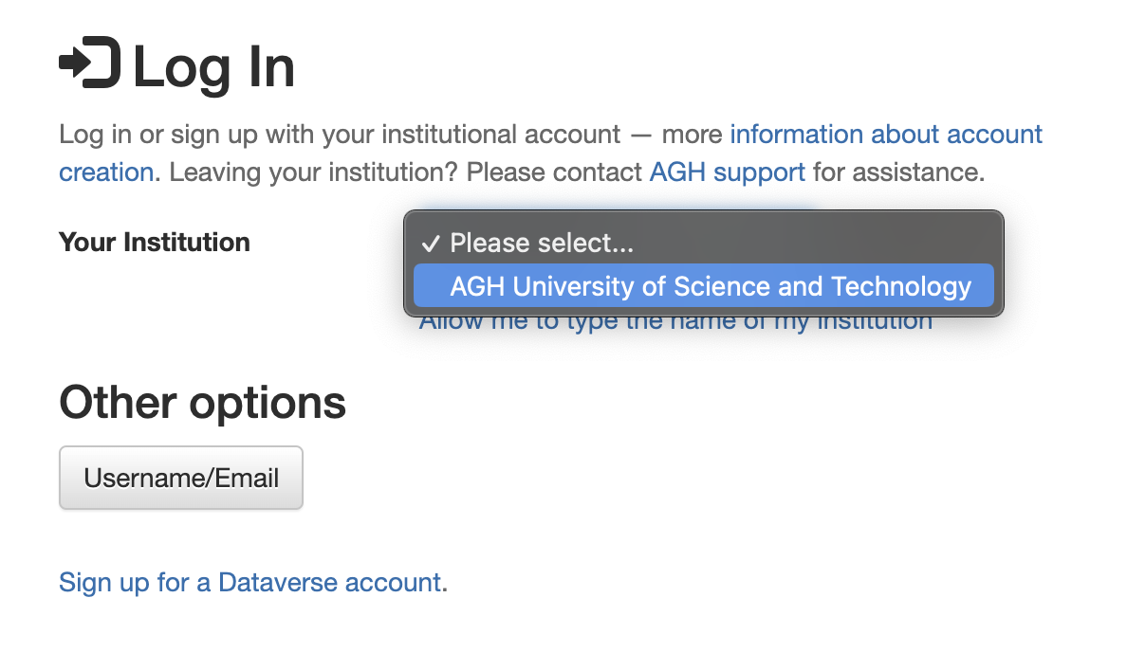The width and height of the screenshot is (1127, 652).
Task: Click the checkmark beside Please select
Action: (x=431, y=244)
